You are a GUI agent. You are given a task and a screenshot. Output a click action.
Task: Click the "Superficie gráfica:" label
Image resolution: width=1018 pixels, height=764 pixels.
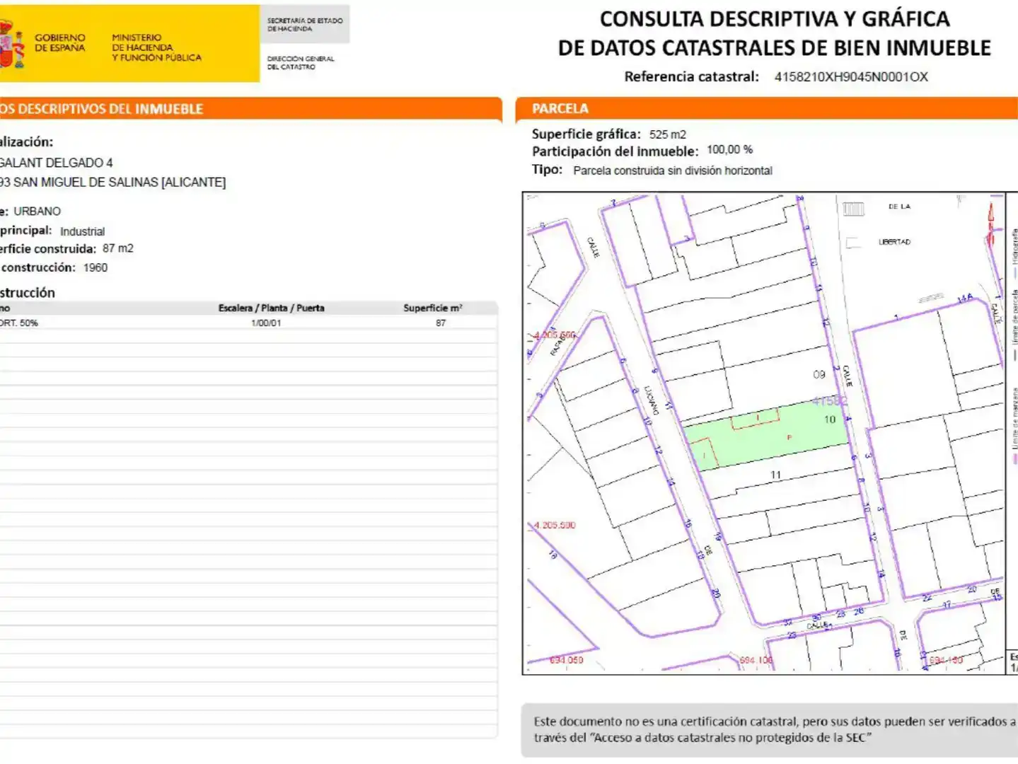[586, 134]
